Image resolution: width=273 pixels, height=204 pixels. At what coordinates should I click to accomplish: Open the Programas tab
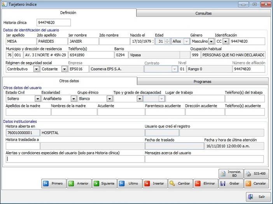click(203, 81)
